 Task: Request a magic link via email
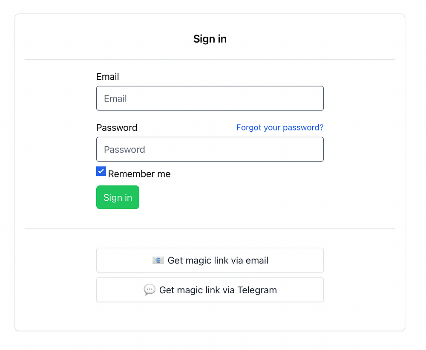210,260
